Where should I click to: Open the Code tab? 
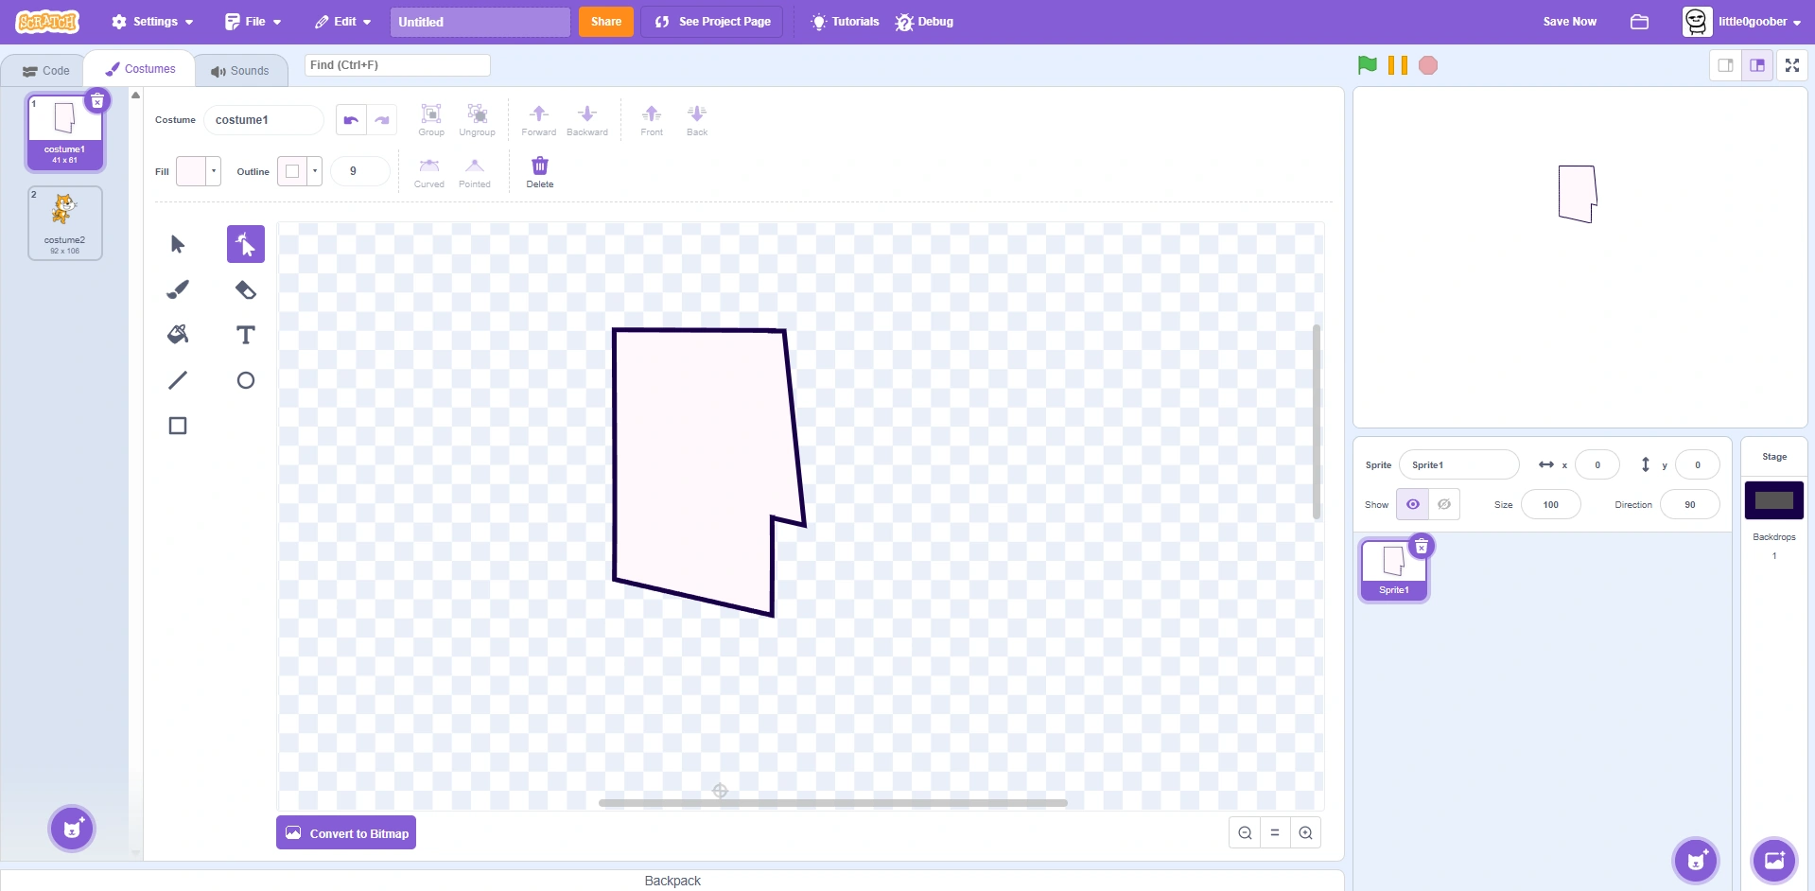pyautogui.click(x=44, y=69)
